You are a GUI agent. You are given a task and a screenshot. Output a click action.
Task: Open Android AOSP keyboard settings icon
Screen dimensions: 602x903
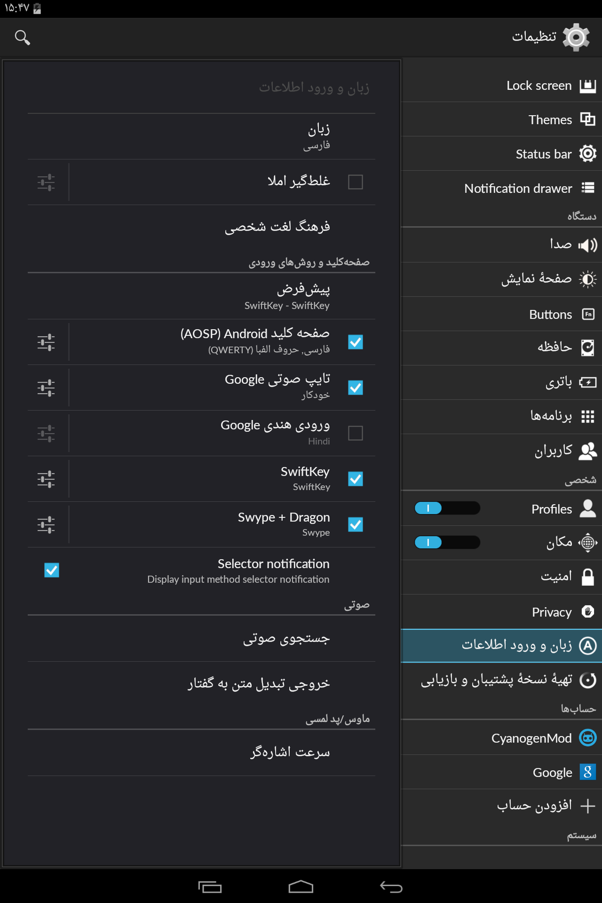pyautogui.click(x=46, y=342)
